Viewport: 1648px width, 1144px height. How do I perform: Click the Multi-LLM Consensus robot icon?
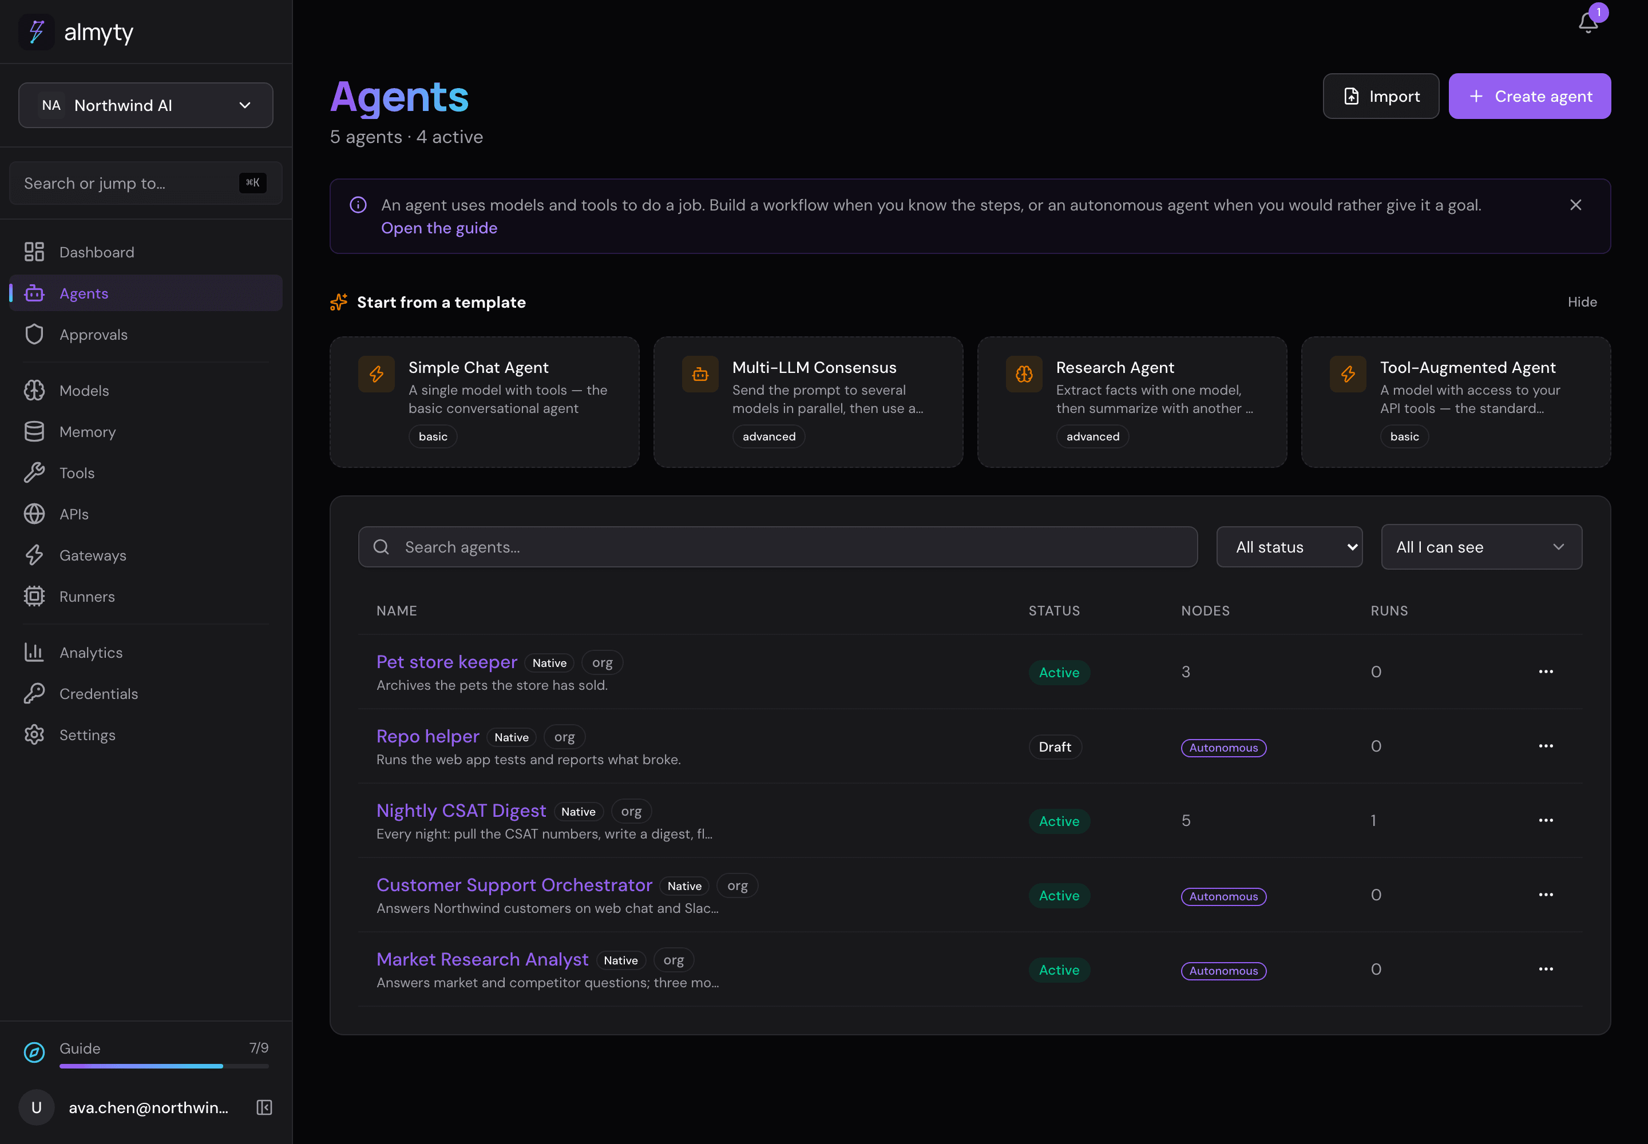coord(700,374)
